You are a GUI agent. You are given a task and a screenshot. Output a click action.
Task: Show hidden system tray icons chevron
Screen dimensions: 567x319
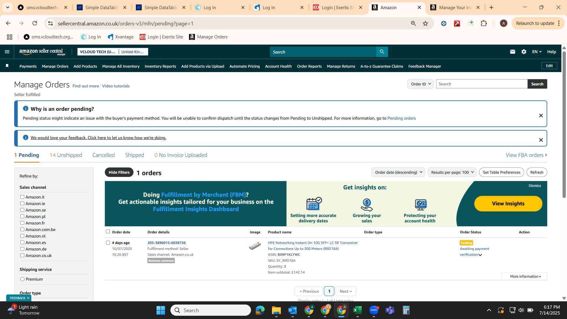(489, 310)
